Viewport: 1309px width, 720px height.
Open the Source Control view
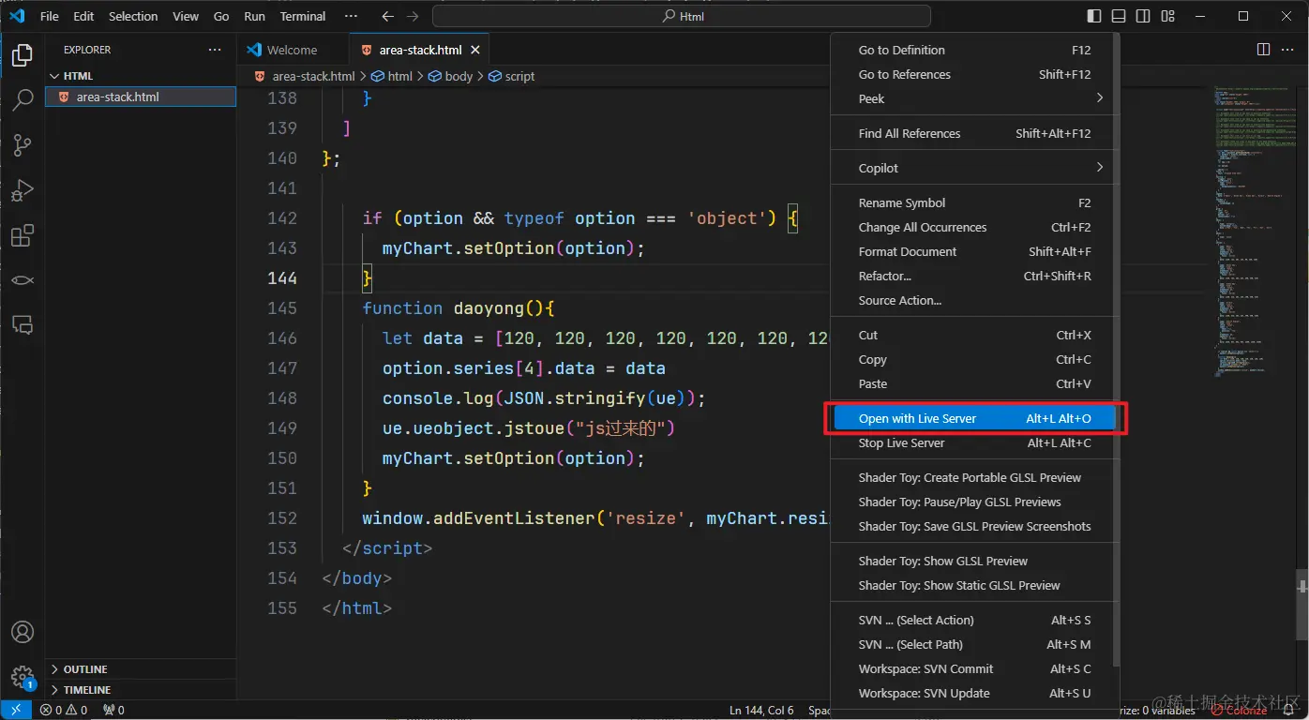click(x=23, y=145)
